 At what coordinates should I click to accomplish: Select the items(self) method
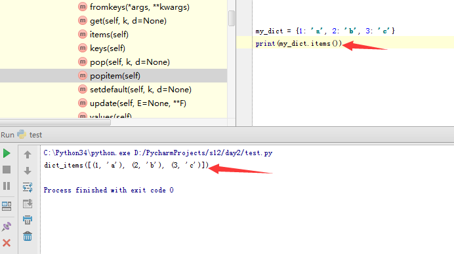coord(109,35)
